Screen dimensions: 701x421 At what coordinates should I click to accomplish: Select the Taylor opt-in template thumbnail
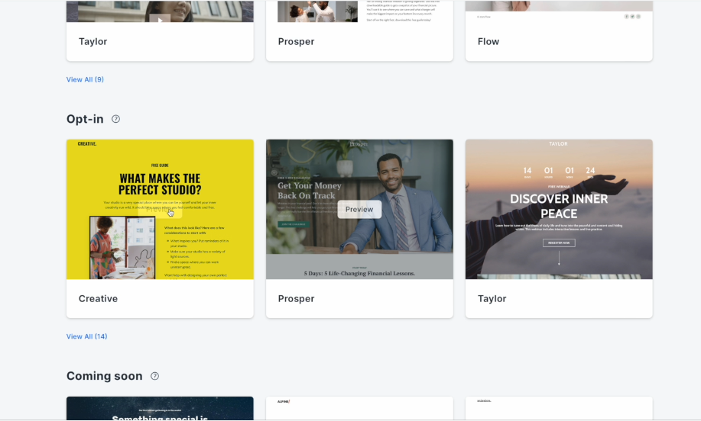(x=559, y=209)
